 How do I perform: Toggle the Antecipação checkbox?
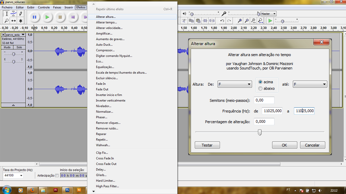click(x=57, y=175)
